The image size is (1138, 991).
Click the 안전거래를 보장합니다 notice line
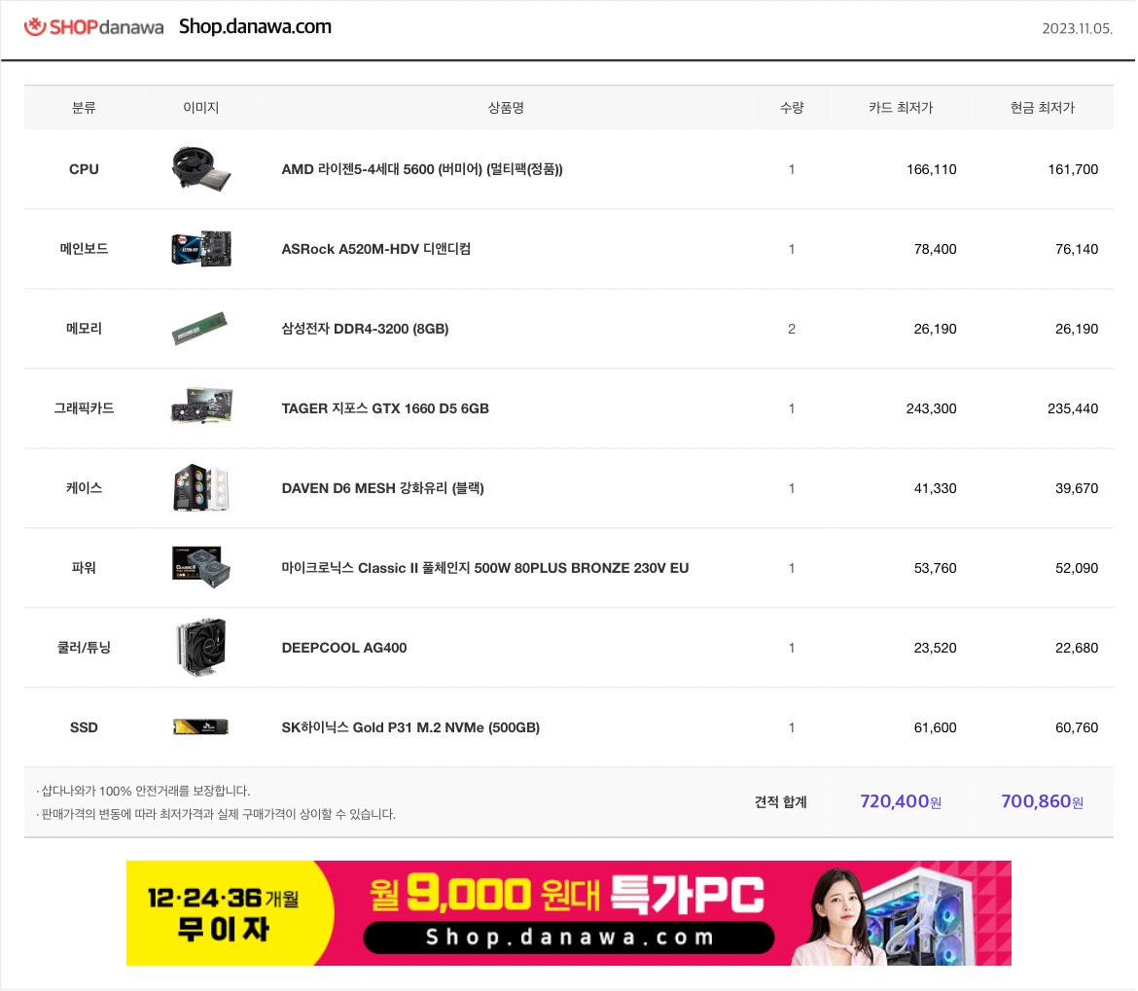143,792
